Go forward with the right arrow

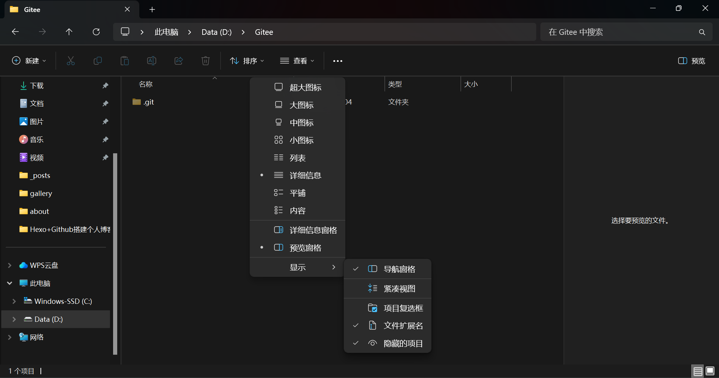pyautogui.click(x=42, y=32)
